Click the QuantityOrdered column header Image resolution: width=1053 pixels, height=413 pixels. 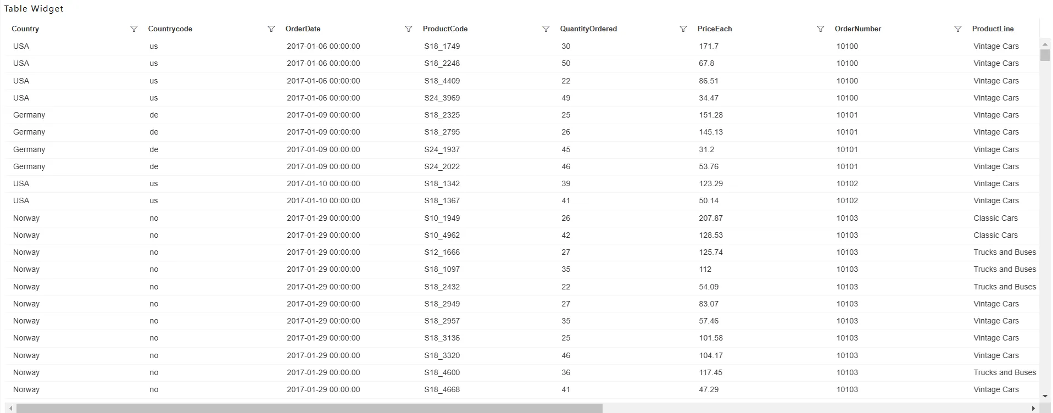[x=588, y=29]
